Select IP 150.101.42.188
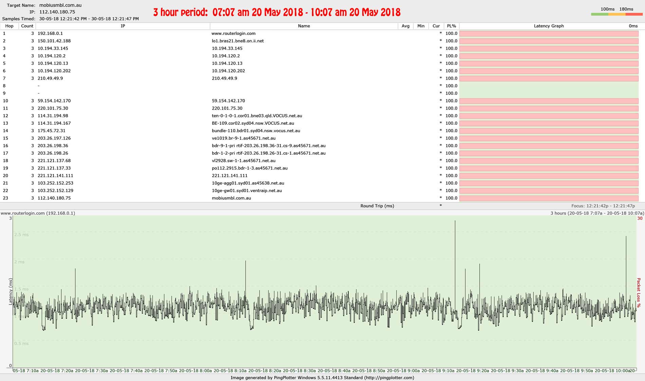 tap(54, 41)
